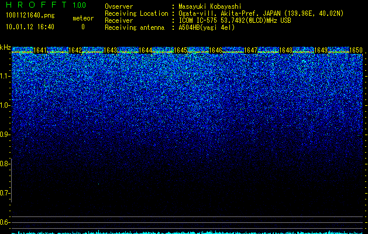Click the ICOM IC-575 receiver text
The height and width of the screenshot is (234, 368).
pos(235,20)
